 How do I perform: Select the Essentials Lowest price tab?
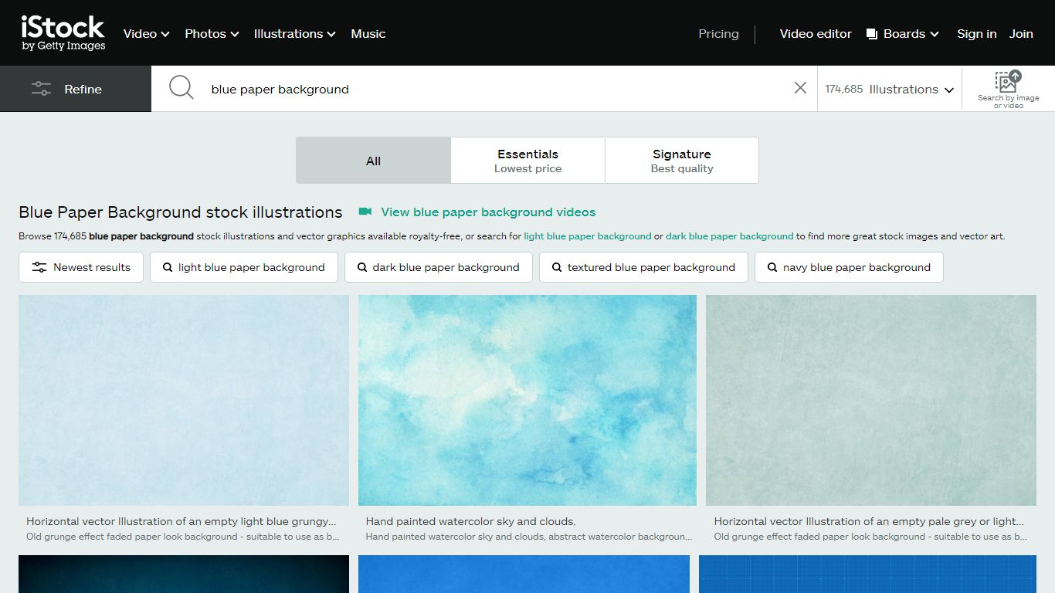click(528, 161)
